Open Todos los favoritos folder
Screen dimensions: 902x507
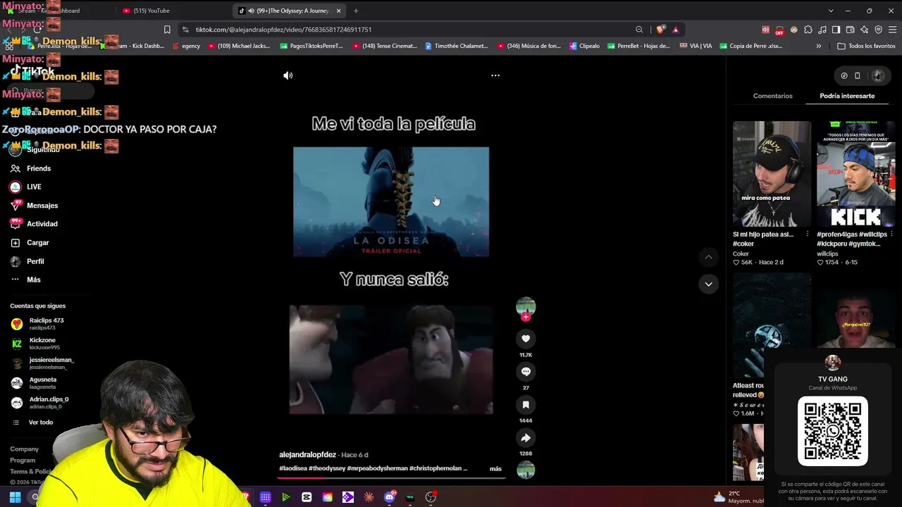click(866, 46)
